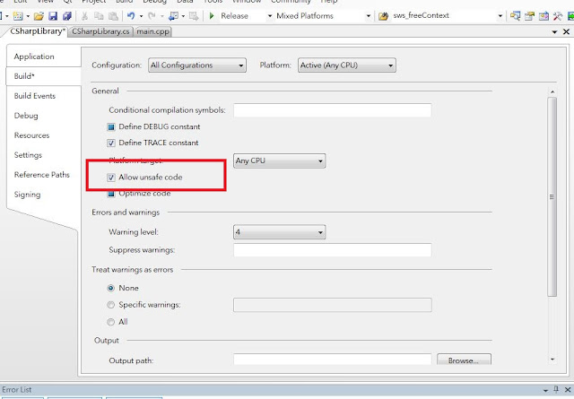Screen dimensions: 574x399
Task: Click the Error List panel title
Action: point(16,389)
